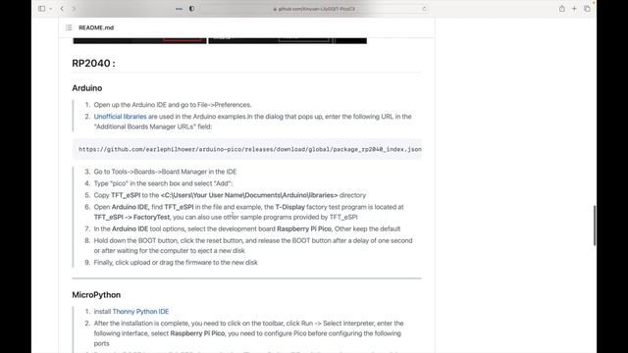
Task: Open the sidebar options dropdown arrow
Action: pos(50,9)
